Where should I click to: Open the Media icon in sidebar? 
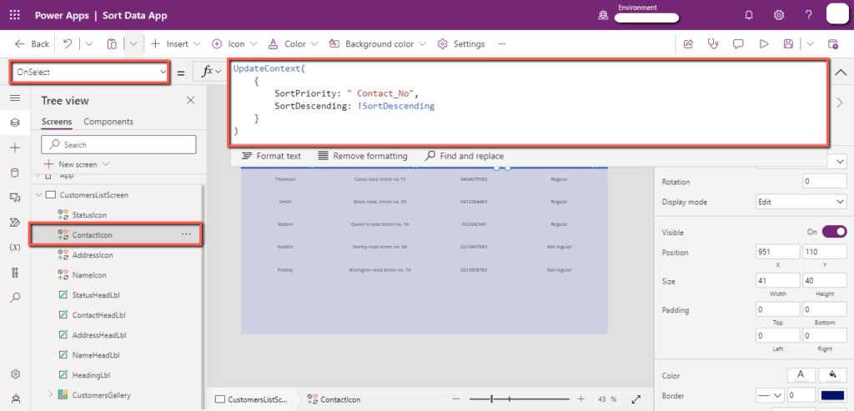15,197
